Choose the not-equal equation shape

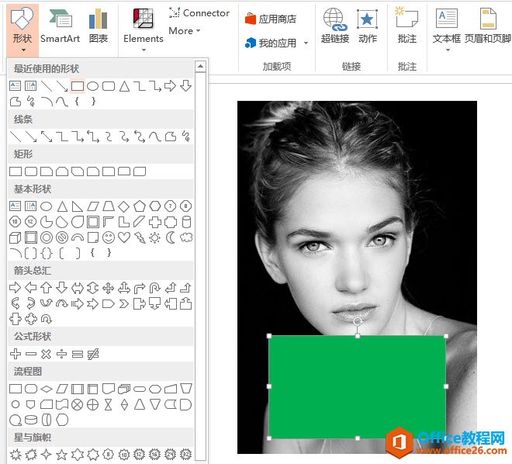pyautogui.click(x=92, y=354)
